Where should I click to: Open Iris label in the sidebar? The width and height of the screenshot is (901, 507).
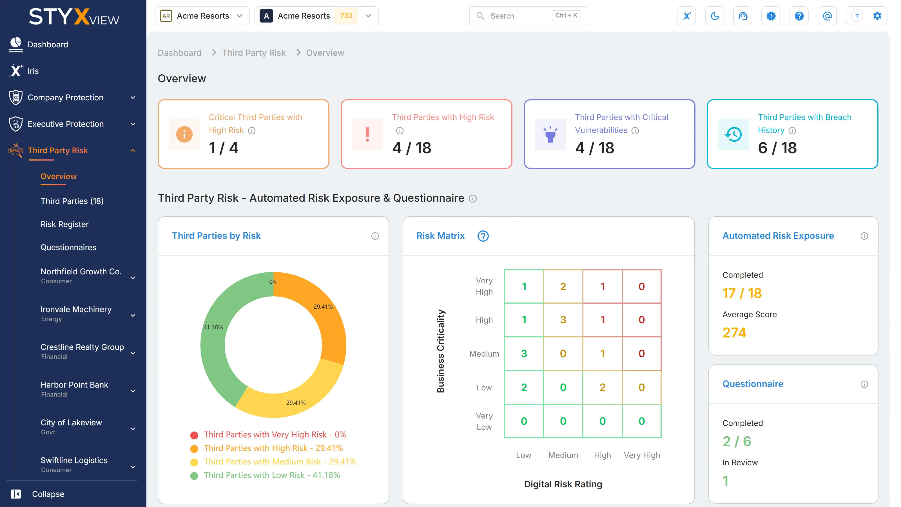pos(33,71)
